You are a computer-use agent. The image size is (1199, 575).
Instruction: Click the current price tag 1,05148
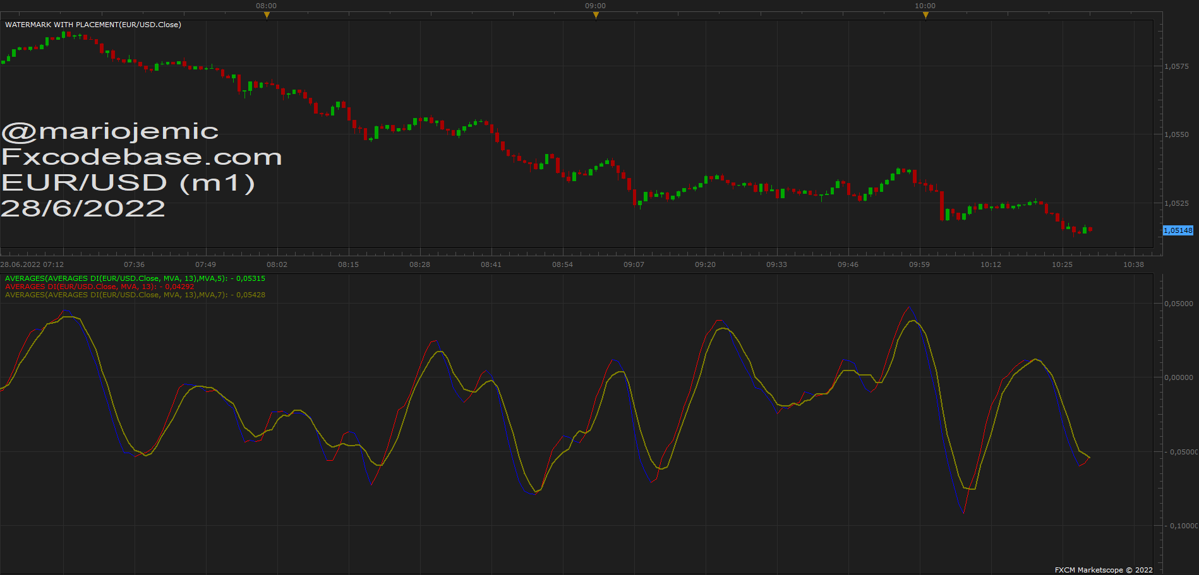(x=1178, y=230)
